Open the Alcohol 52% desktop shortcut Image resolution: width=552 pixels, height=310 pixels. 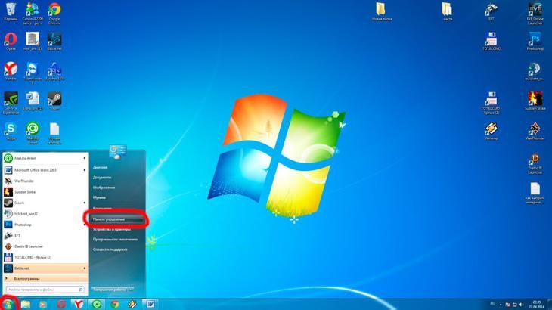click(x=54, y=71)
